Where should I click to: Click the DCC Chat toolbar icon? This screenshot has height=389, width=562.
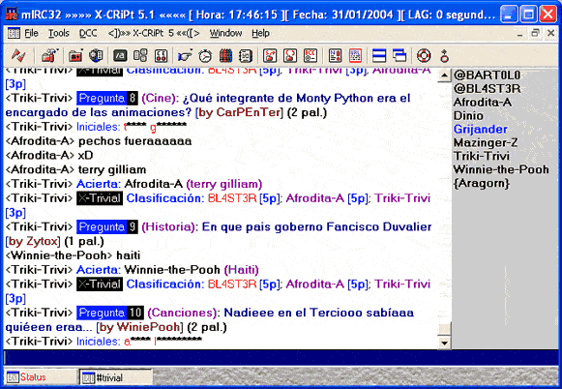290,56
